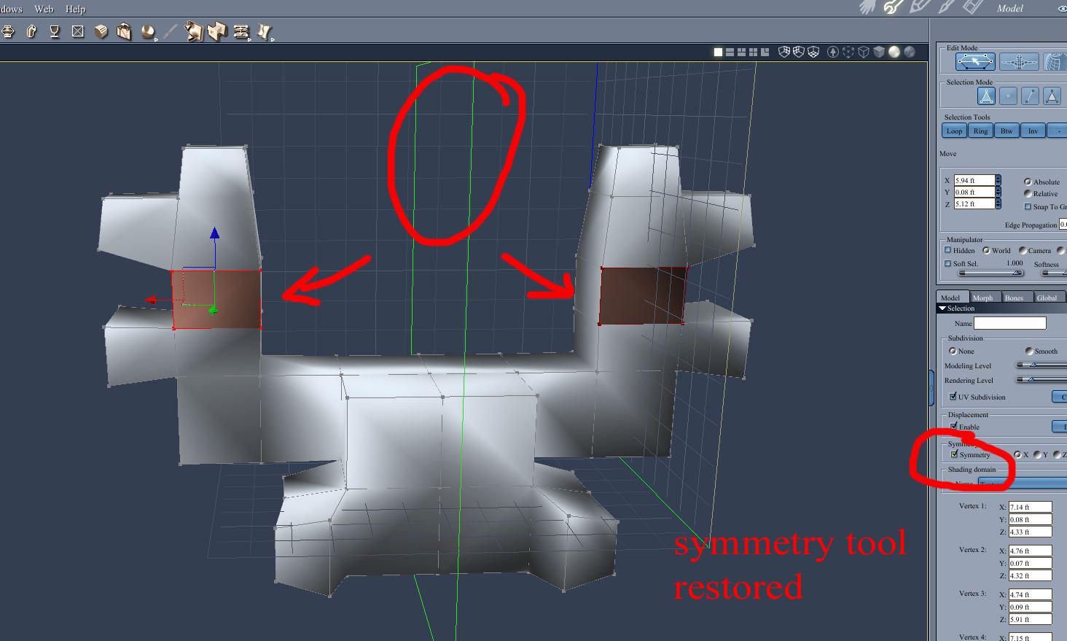The height and width of the screenshot is (641, 1067).
Task: Click the Soft Sel. slider
Action: [x=991, y=273]
